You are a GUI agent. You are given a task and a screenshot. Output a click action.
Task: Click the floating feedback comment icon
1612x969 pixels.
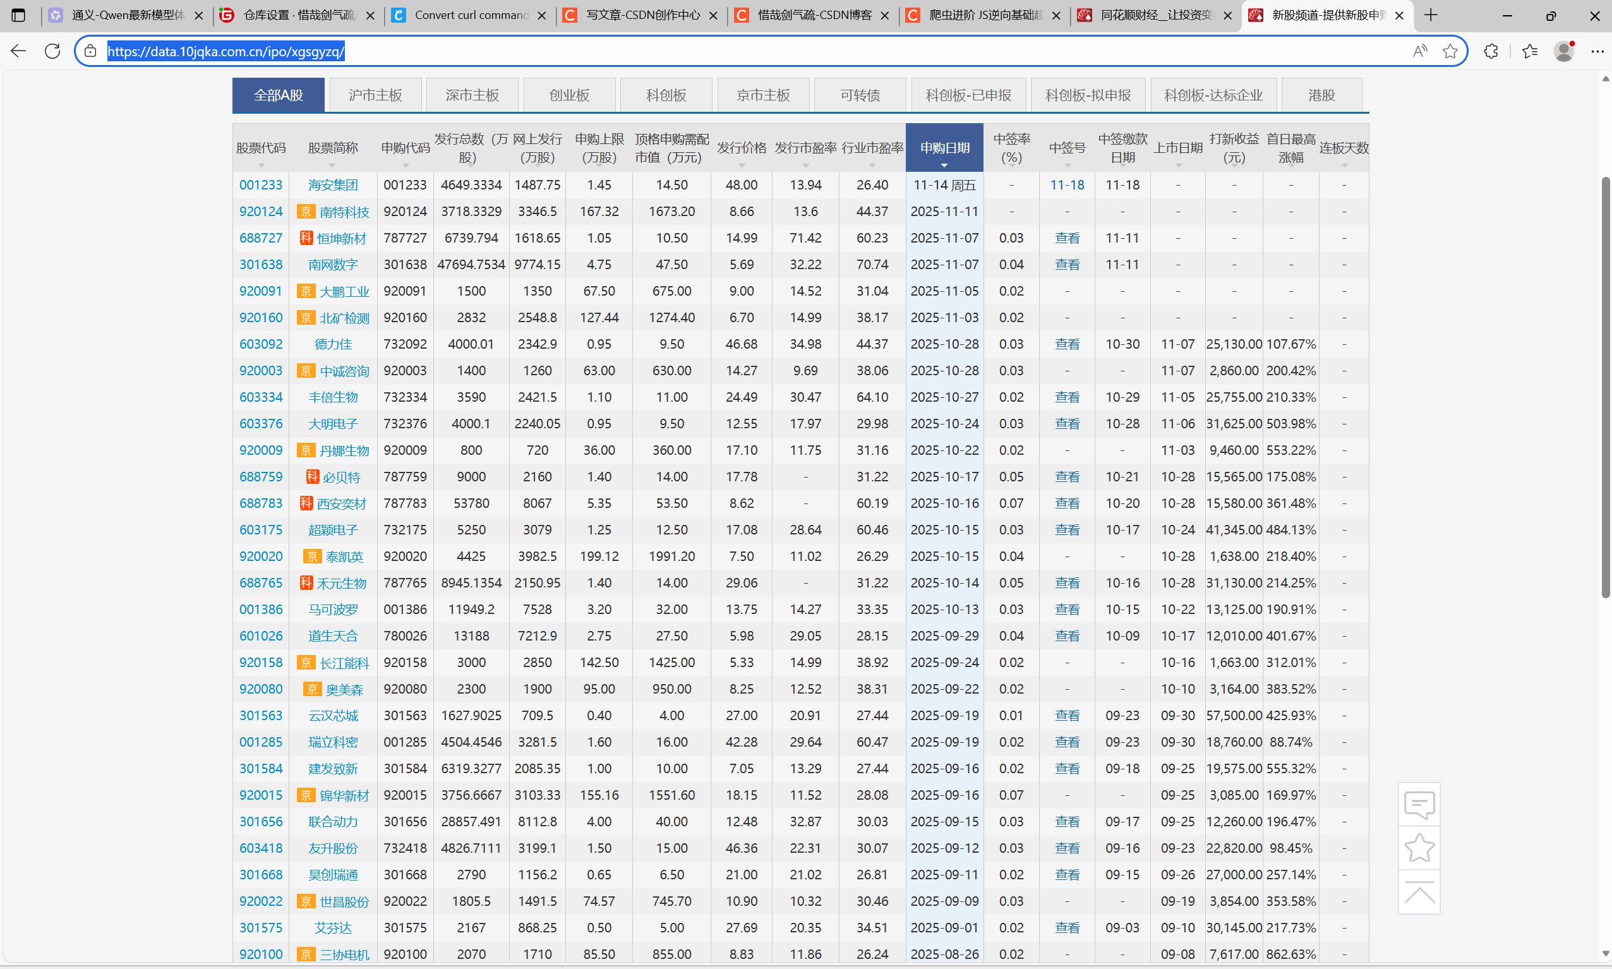coord(1419,805)
